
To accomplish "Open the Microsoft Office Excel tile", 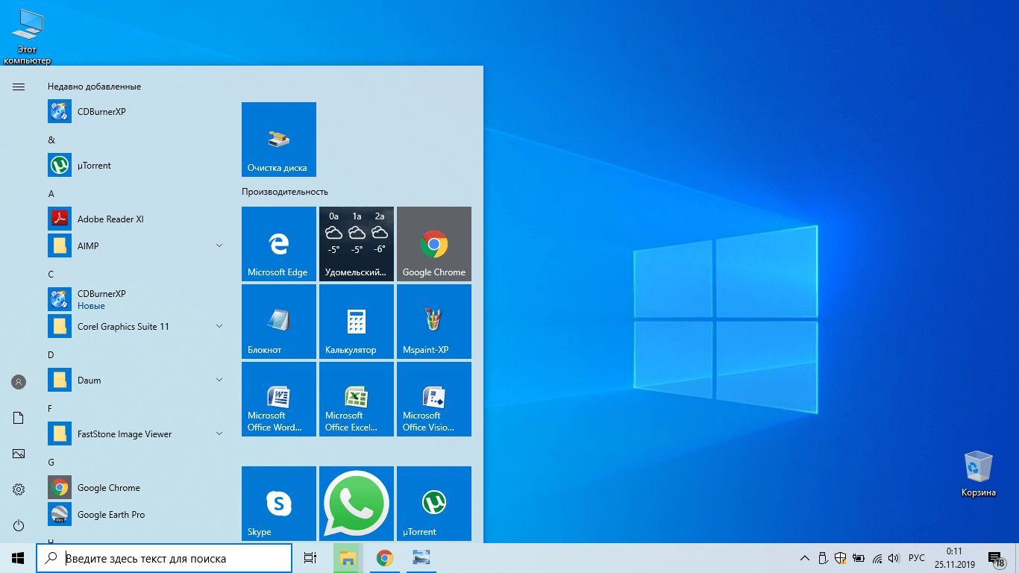I will click(357, 399).
